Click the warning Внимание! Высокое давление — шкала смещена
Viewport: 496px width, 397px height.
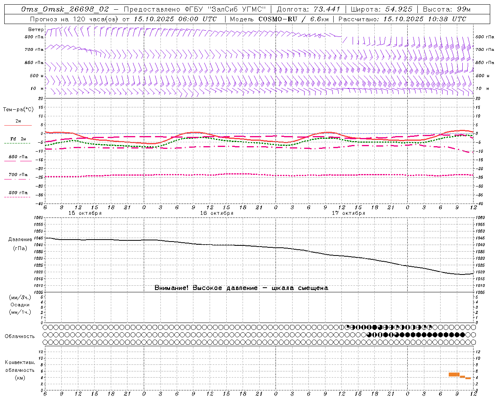(x=241, y=288)
